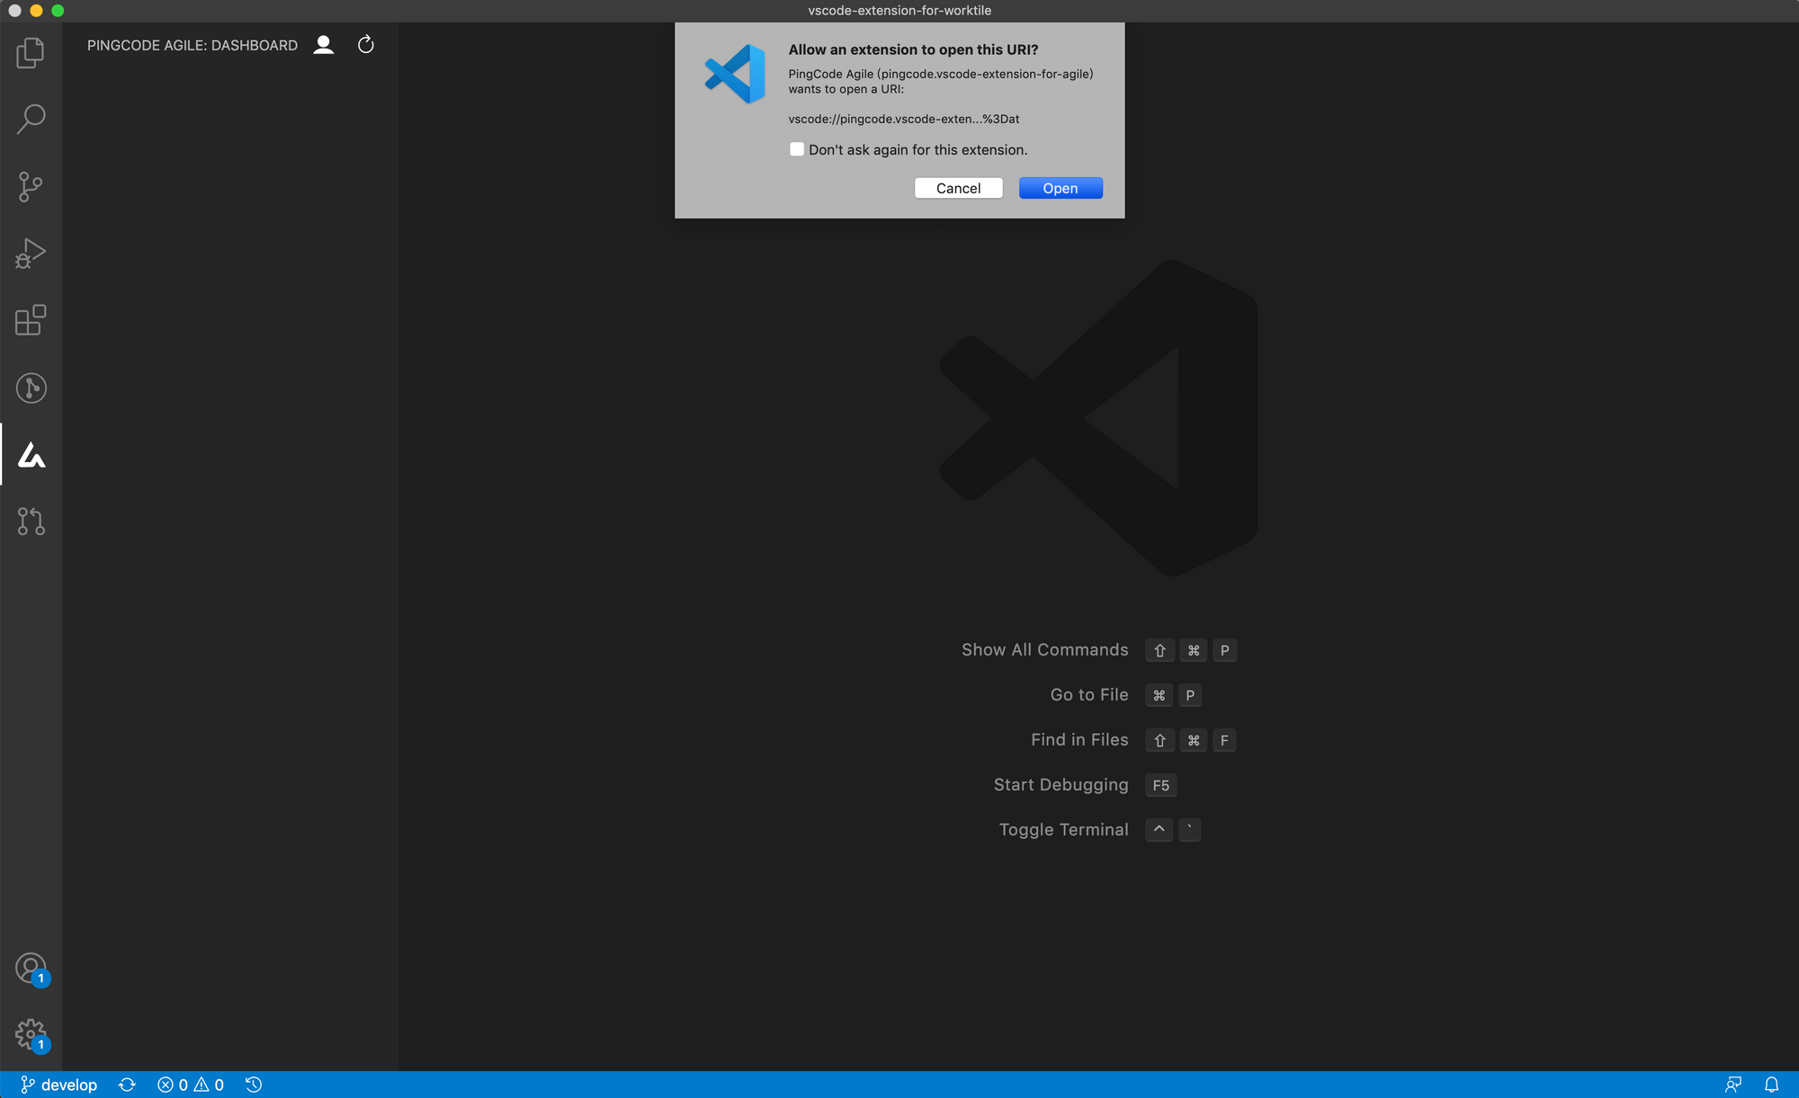This screenshot has width=1799, height=1098.
Task: Open the Manage gear icon
Action: [x=31, y=1036]
